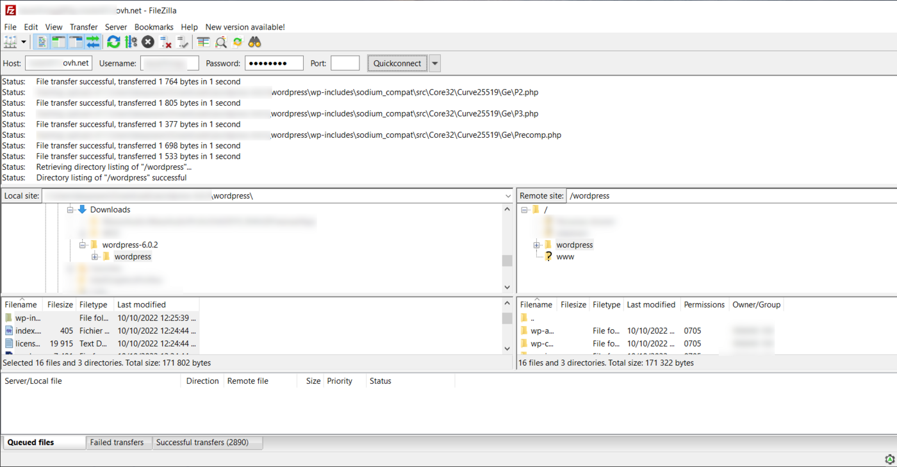Toggle the message log display

(x=42, y=42)
